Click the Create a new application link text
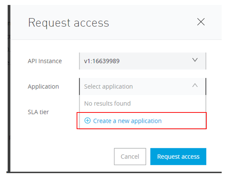This screenshot has width=232, height=182. (127, 121)
